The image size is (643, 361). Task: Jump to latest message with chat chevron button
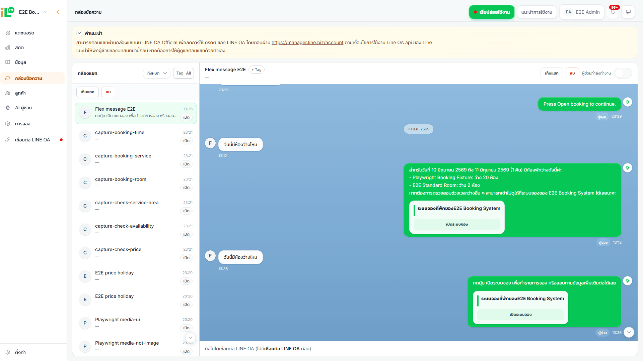[629, 332]
